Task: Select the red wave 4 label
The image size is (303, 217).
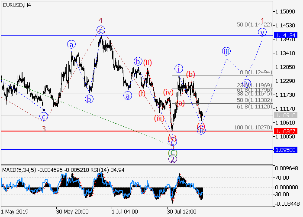Action: [x=100, y=20]
